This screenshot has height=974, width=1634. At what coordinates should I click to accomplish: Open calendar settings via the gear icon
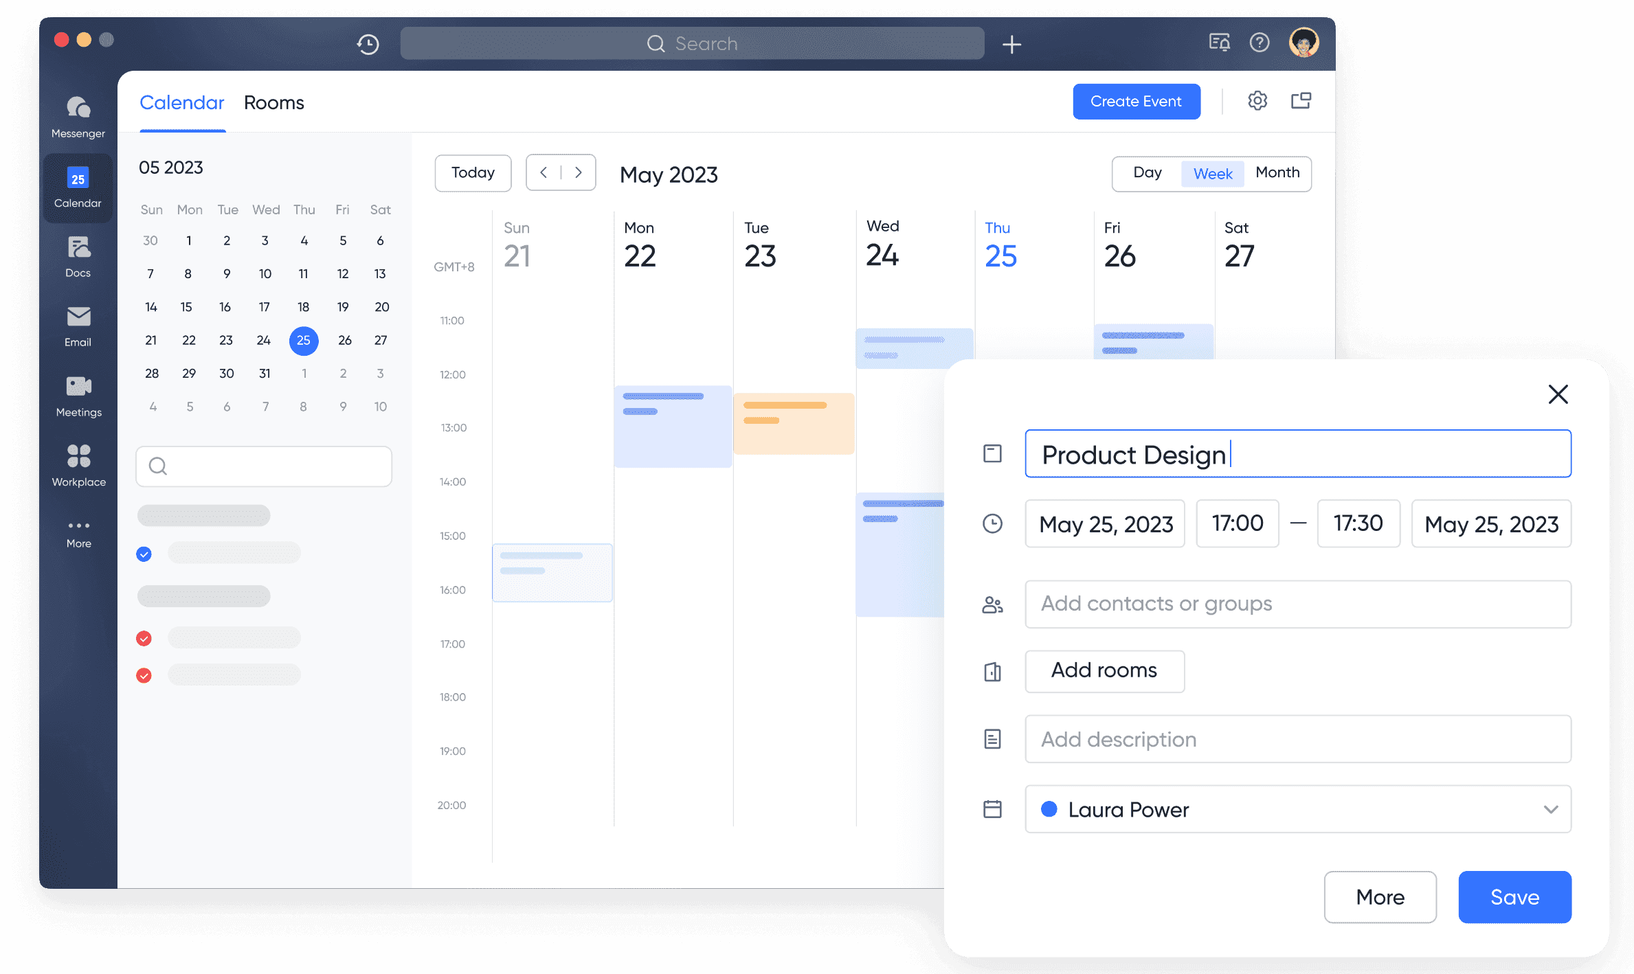(1258, 100)
